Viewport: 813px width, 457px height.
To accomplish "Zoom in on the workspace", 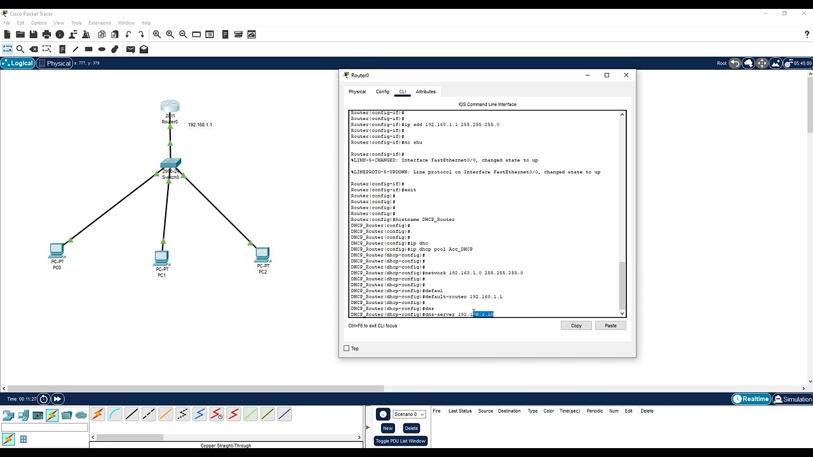I will (157, 34).
